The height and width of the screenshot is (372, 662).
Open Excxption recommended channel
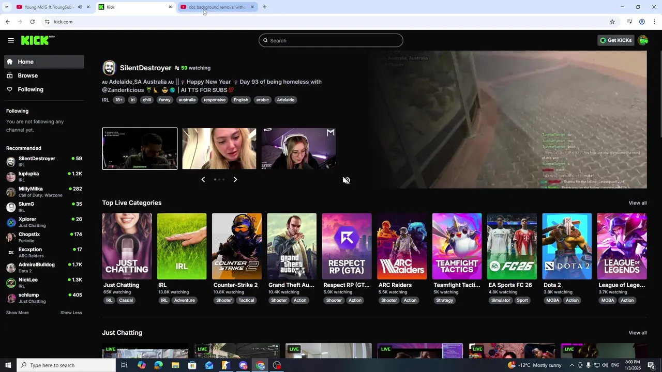tap(44, 252)
